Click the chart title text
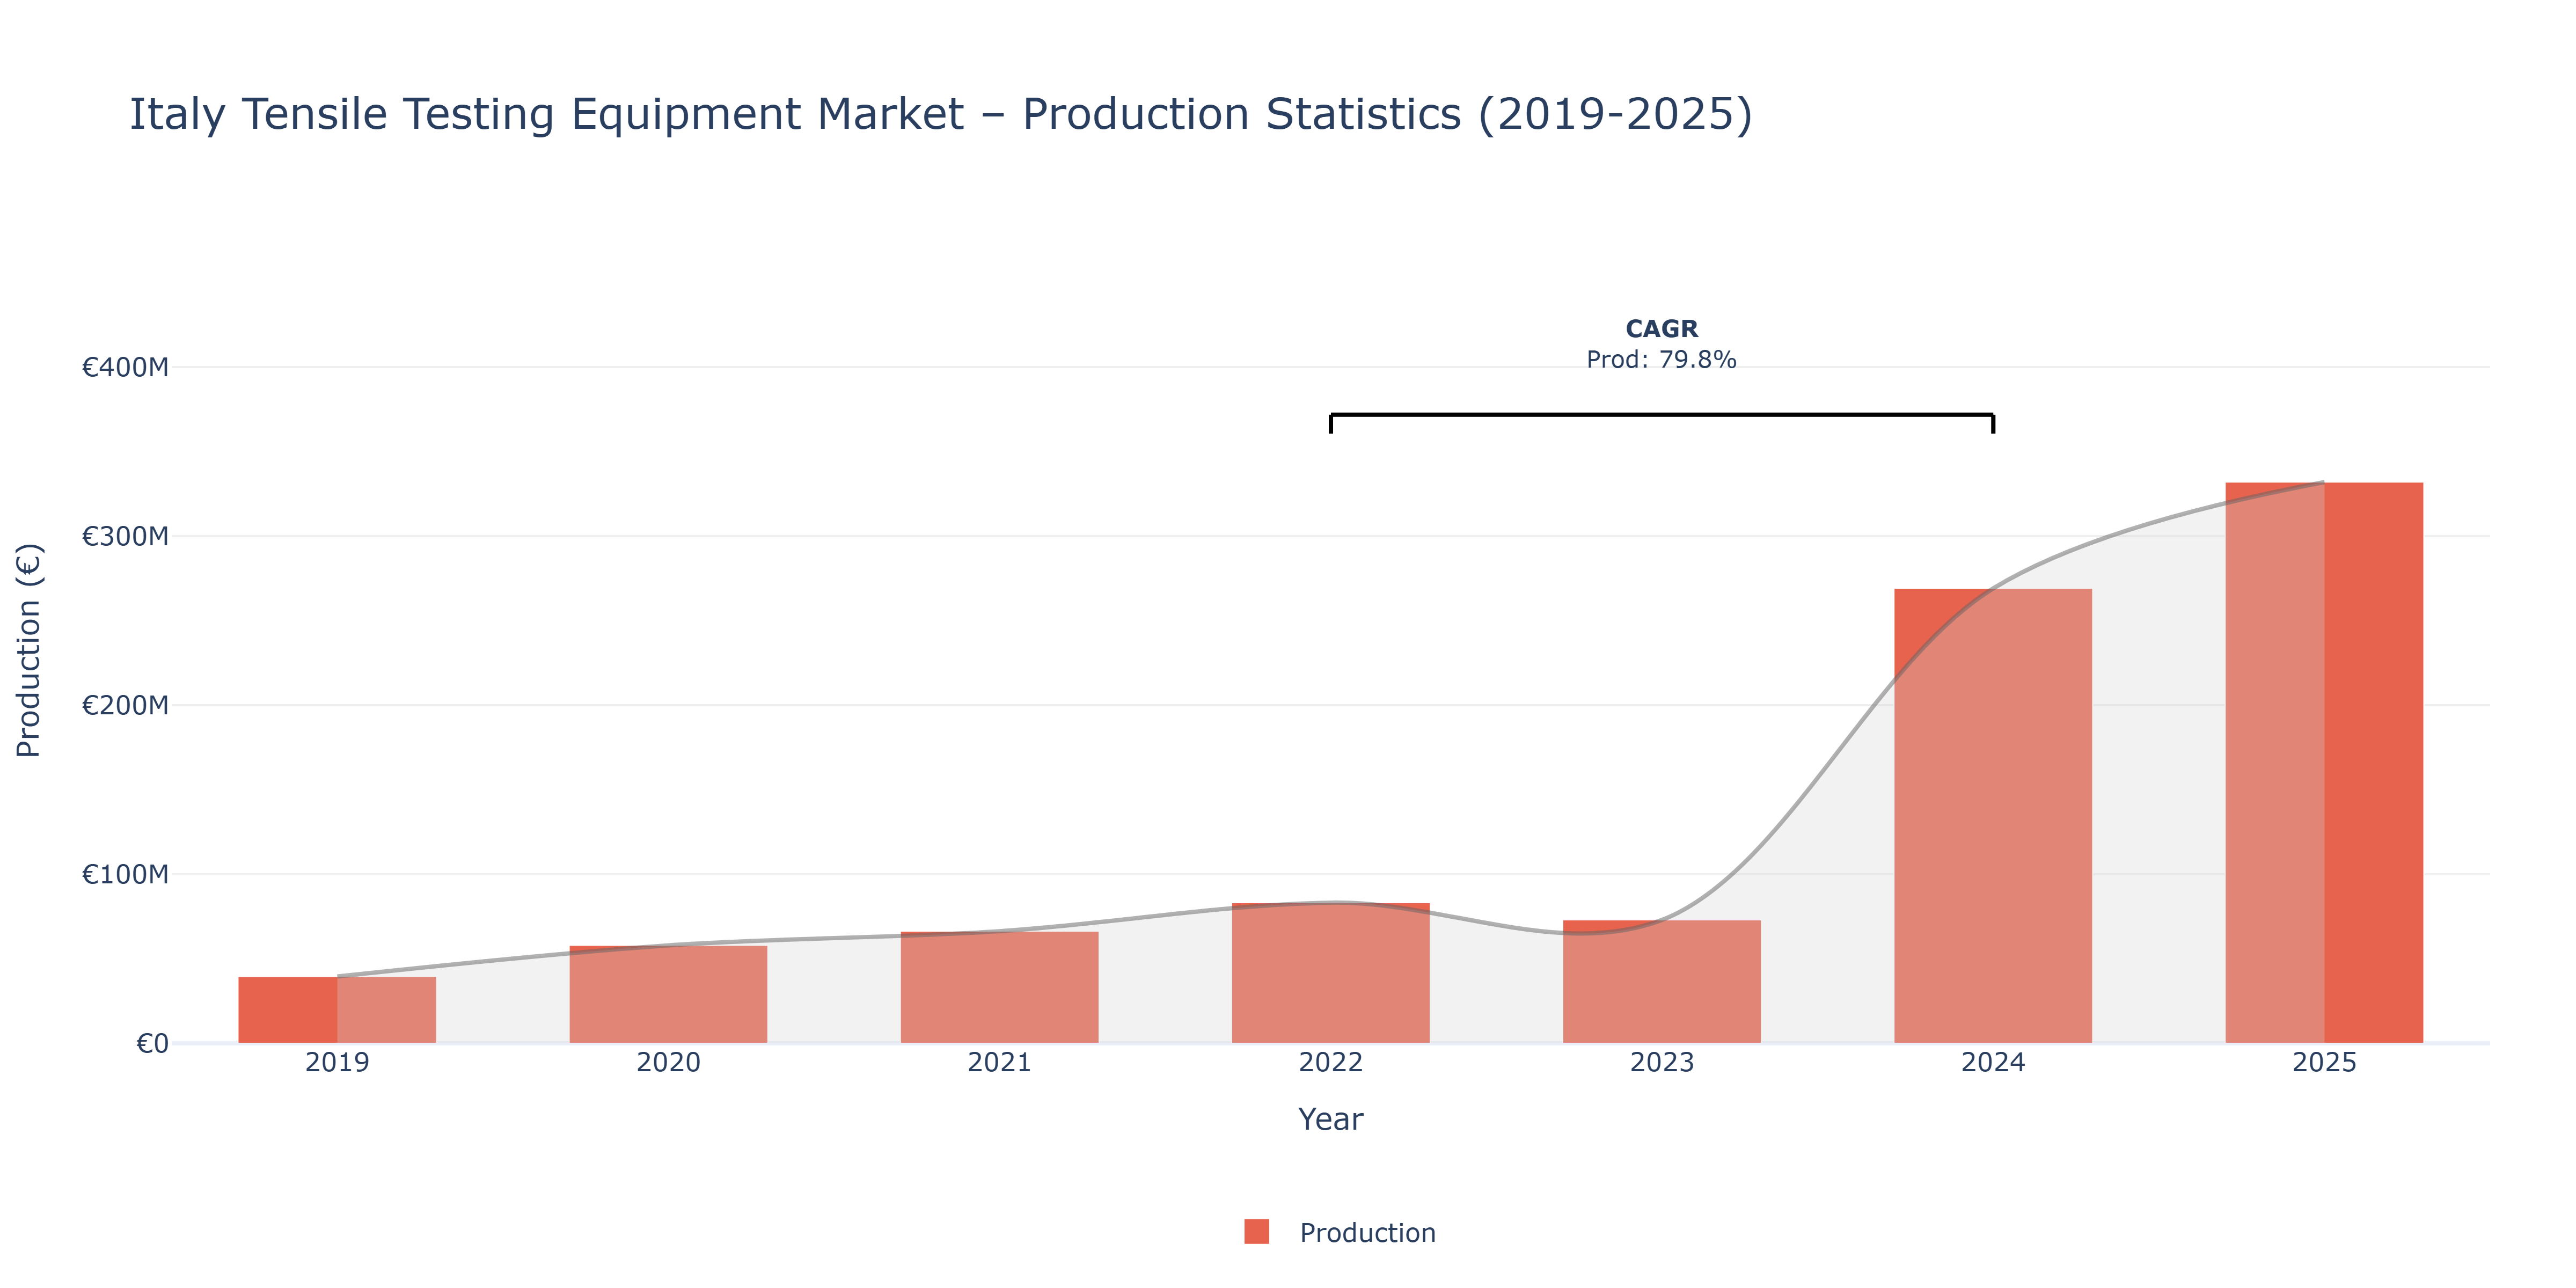This screenshot has width=2576, height=1288. (941, 114)
